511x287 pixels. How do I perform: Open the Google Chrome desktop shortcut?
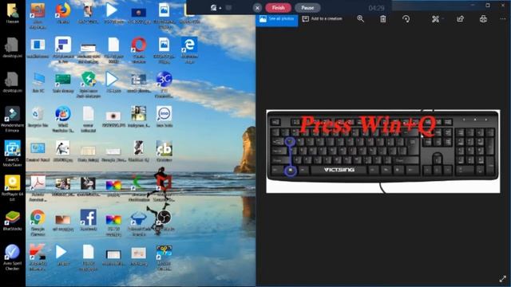[x=38, y=222]
